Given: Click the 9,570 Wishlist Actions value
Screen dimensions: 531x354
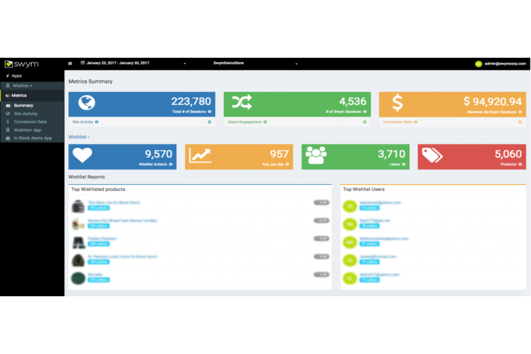Looking at the screenshot, I should 159,154.
